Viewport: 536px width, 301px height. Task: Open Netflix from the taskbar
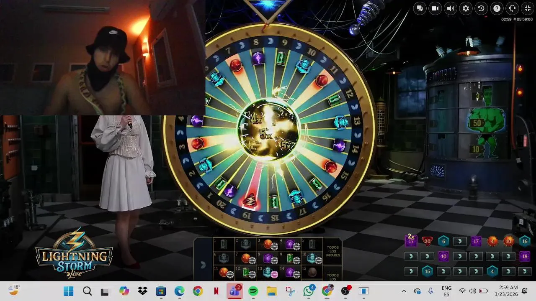pyautogui.click(x=216, y=291)
